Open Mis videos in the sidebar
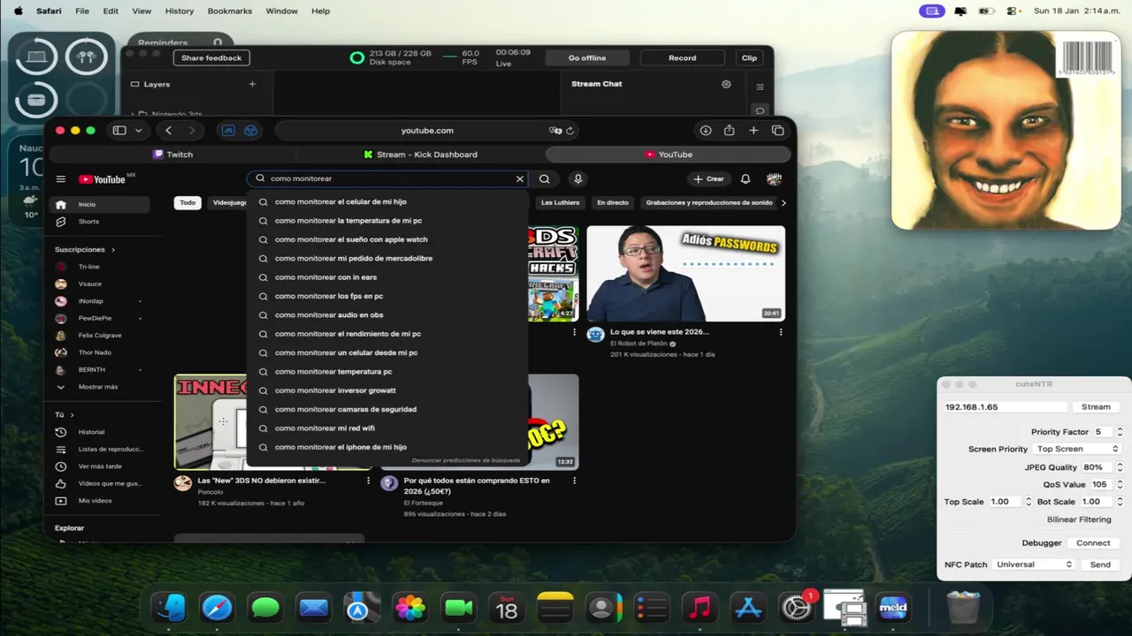This screenshot has width=1132, height=636. (98, 501)
